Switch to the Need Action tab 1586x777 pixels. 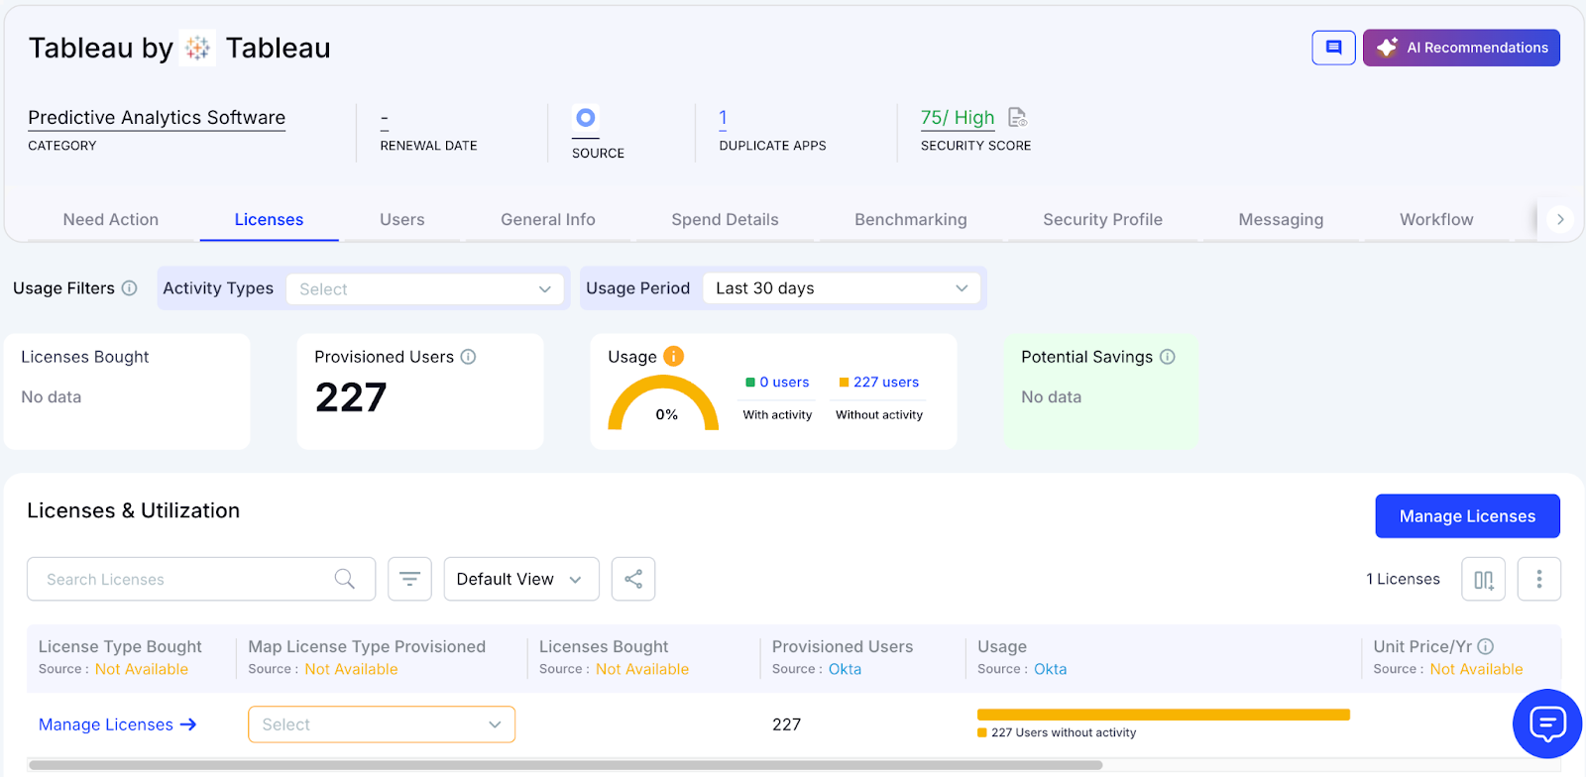tap(111, 220)
